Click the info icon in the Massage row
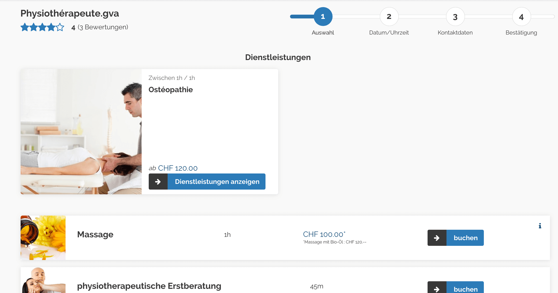 tap(540, 226)
